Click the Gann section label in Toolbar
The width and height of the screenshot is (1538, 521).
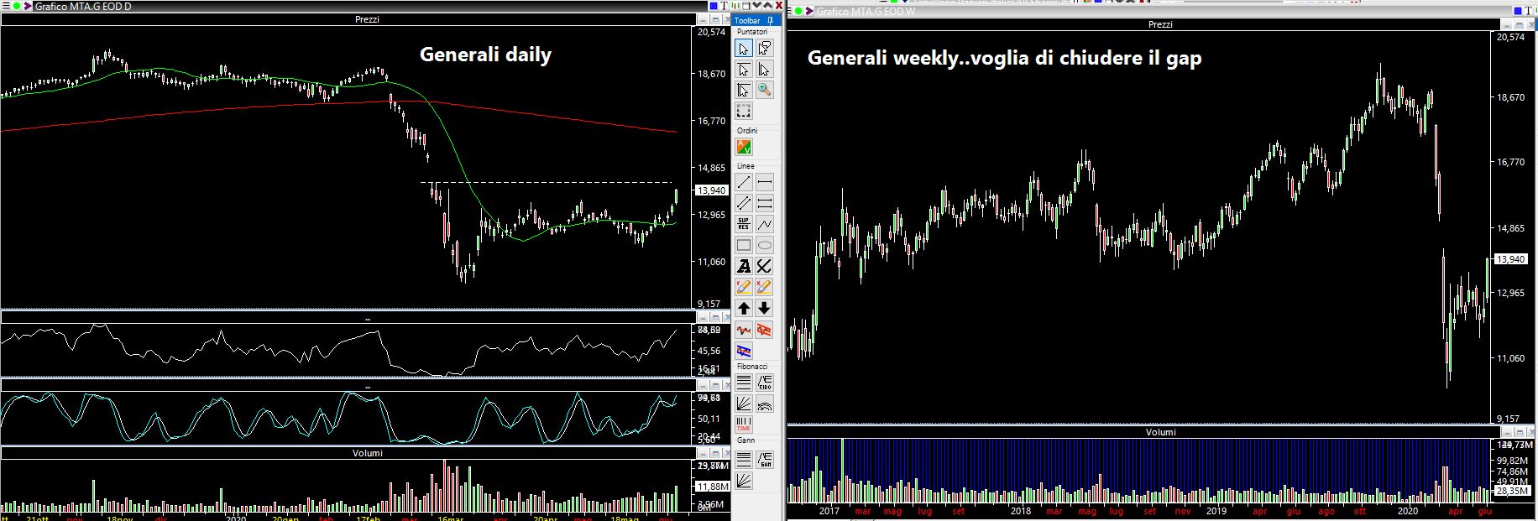(x=745, y=440)
